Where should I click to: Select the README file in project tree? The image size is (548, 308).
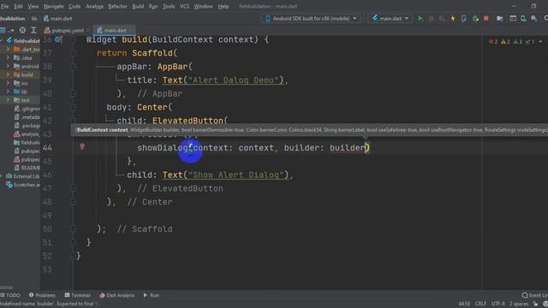[27, 168]
